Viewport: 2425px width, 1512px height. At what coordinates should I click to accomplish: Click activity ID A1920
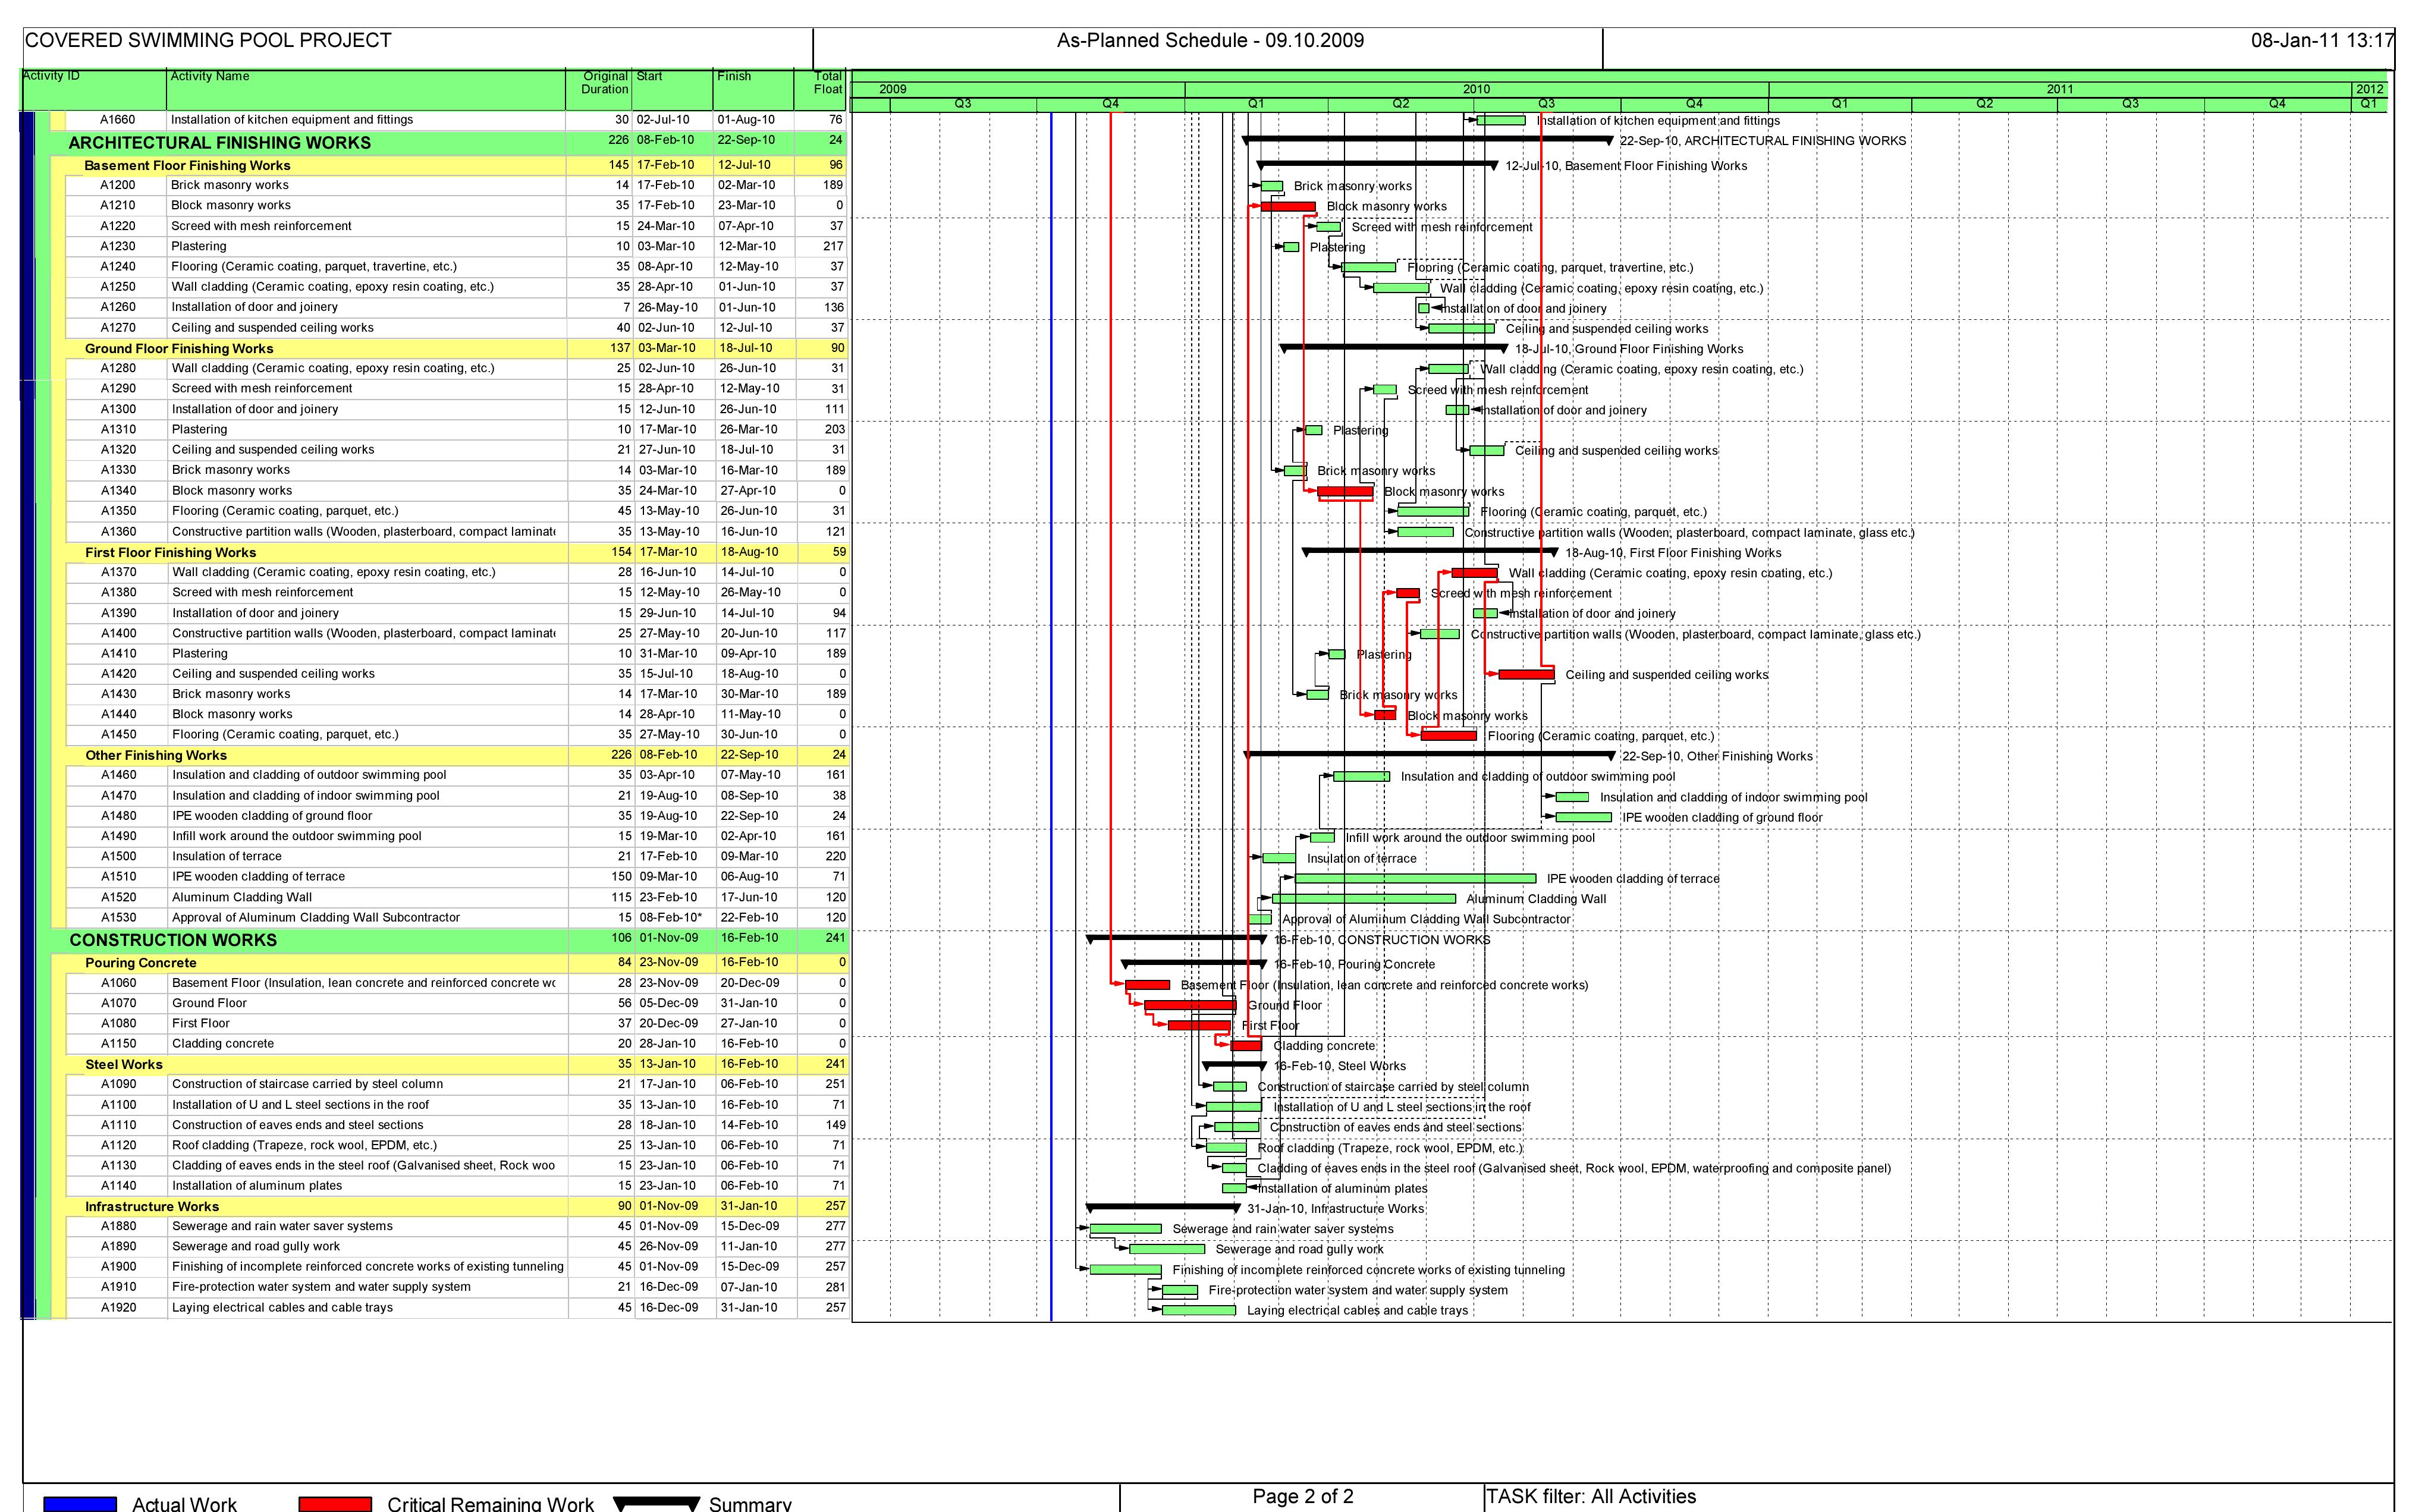pyautogui.click(x=118, y=1307)
